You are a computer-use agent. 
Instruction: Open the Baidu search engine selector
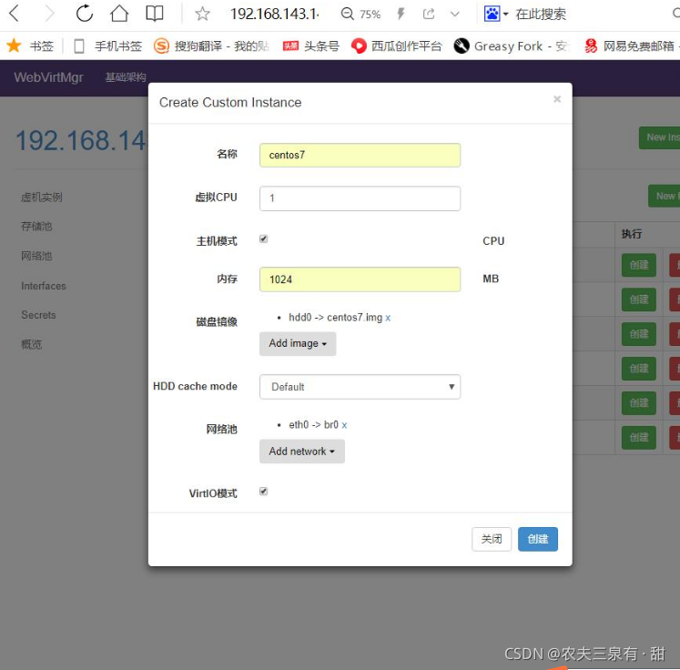(496, 14)
